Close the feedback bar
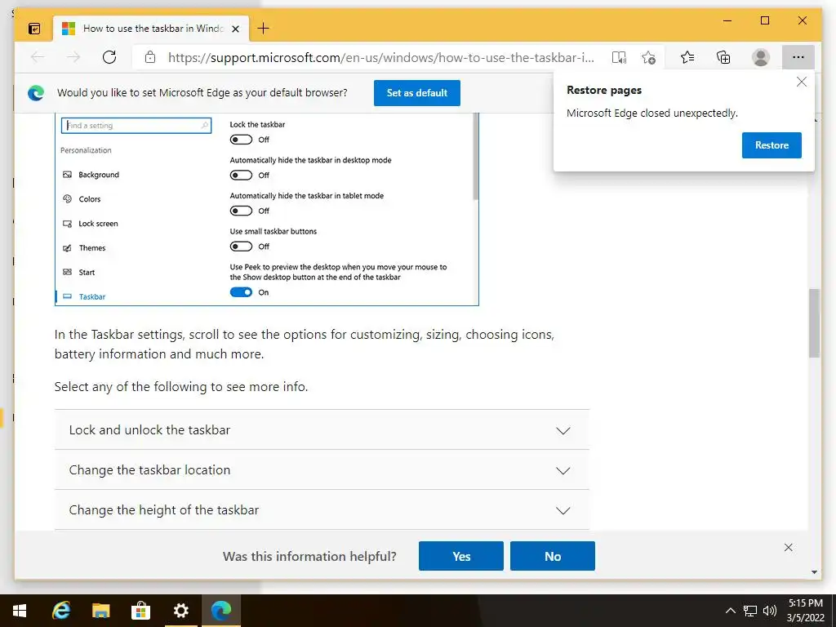 coord(789,548)
